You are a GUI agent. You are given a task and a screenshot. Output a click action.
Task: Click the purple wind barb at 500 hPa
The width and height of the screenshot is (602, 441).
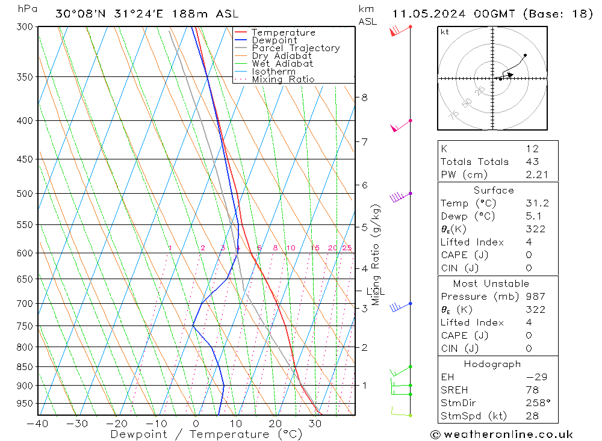400,197
